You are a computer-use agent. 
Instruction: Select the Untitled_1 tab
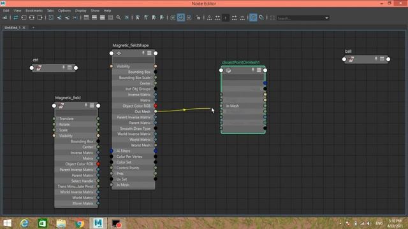tap(12, 27)
